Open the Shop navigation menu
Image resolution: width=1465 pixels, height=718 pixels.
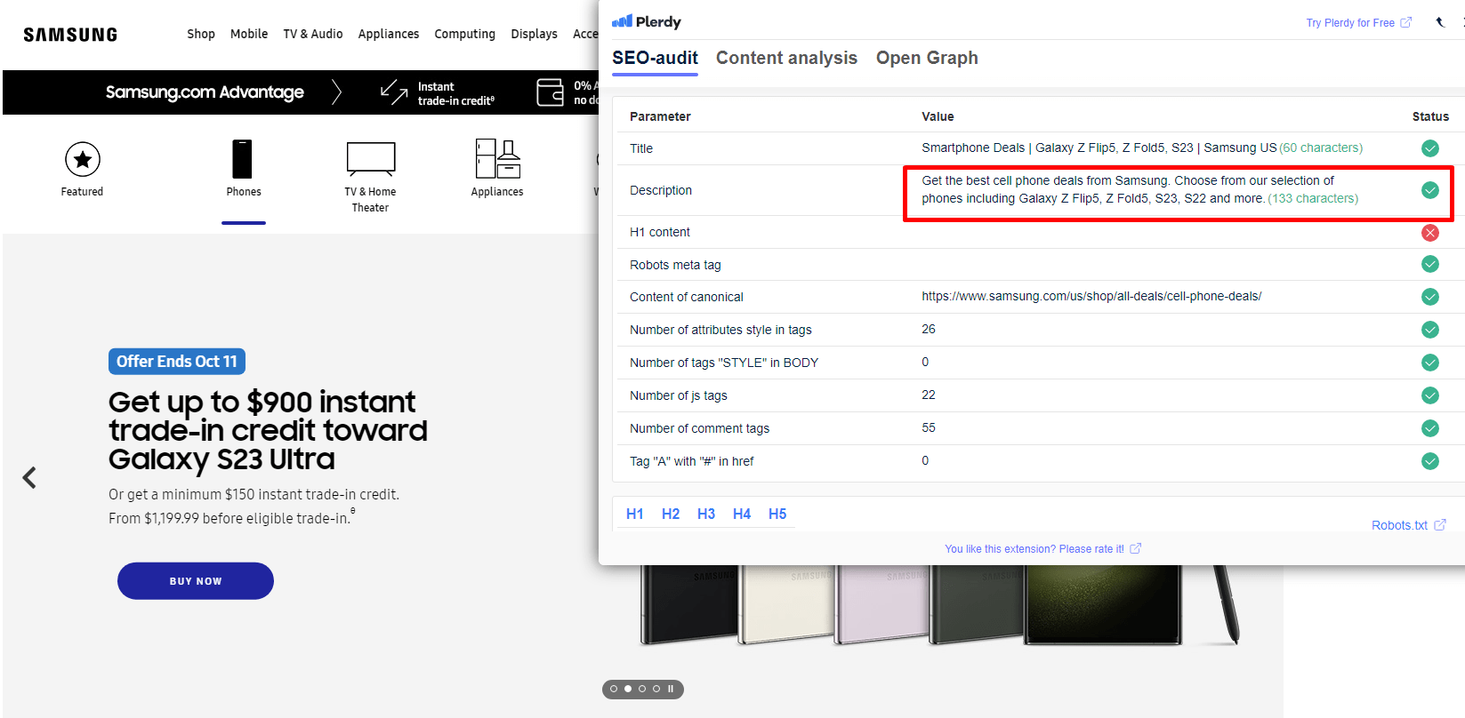click(x=200, y=34)
